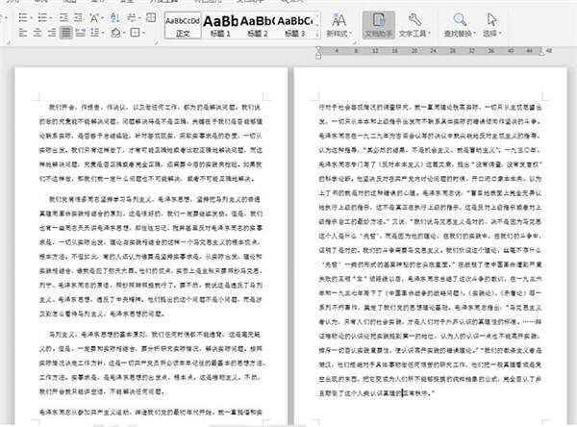Toggle justified text alignment

tap(66, 34)
